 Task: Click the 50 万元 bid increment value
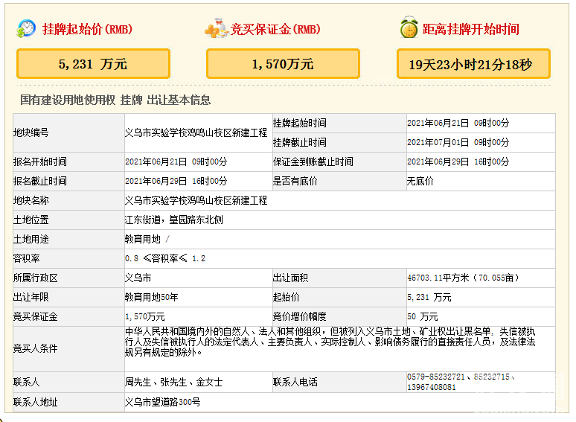pyautogui.click(x=421, y=316)
